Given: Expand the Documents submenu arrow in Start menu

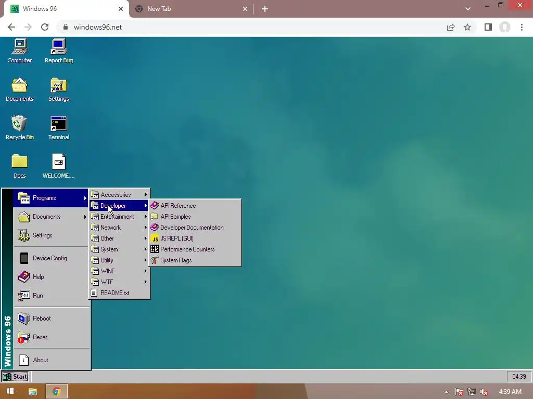Looking at the screenshot, I should 85,217.
